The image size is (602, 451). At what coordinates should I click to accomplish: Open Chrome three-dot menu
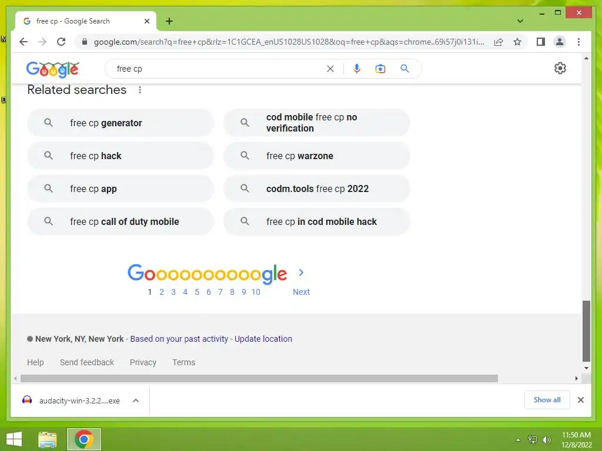point(578,42)
